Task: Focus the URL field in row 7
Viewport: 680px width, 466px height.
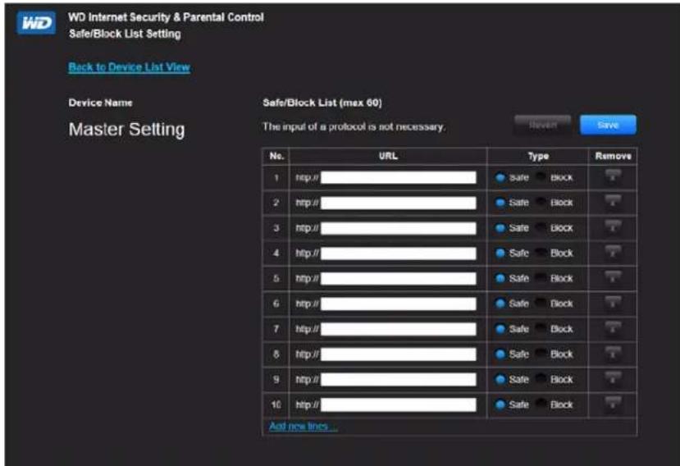Action: [x=398, y=329]
